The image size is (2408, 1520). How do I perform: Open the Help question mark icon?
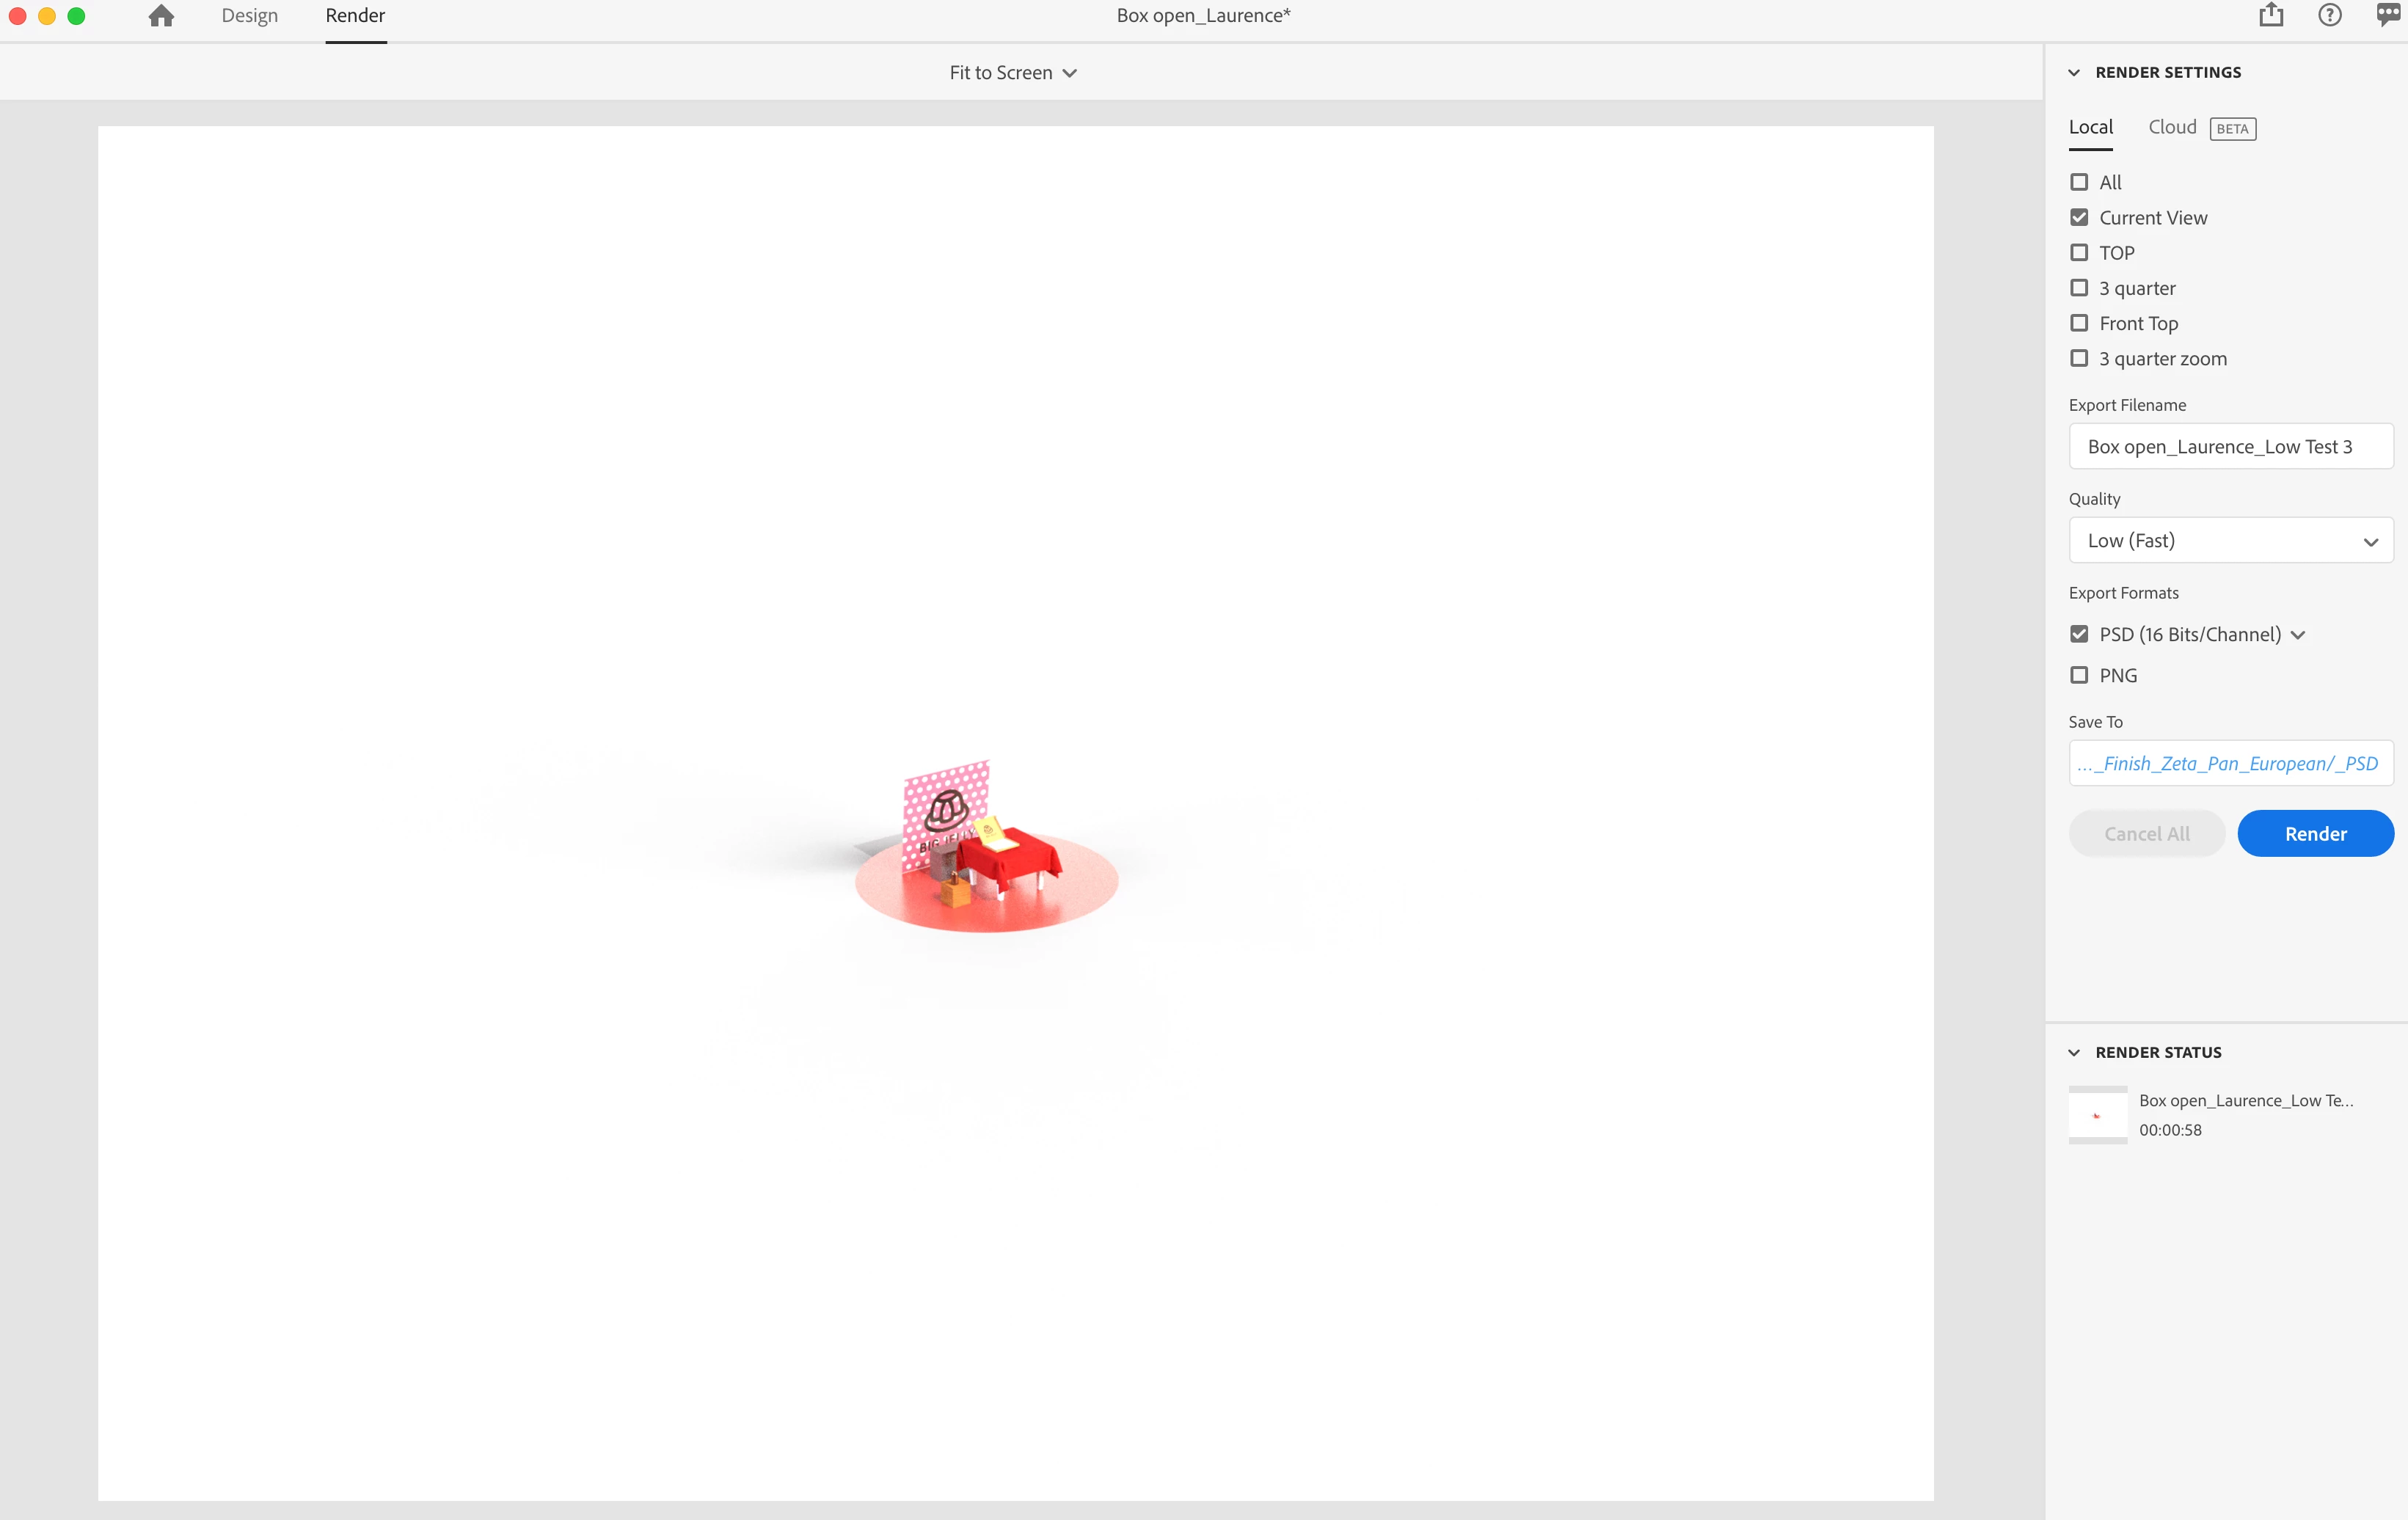coord(2329,16)
